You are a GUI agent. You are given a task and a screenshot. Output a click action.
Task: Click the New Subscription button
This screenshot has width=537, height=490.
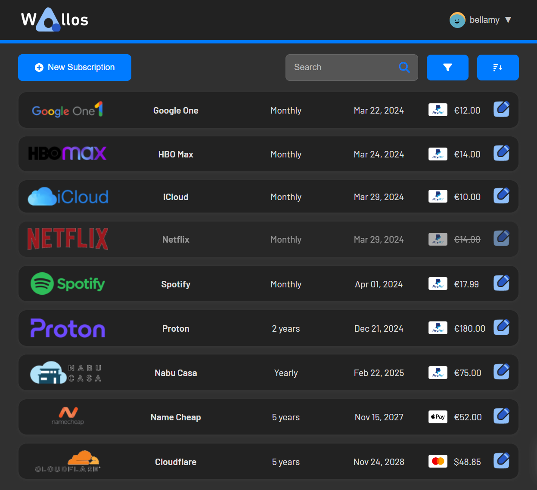tap(74, 67)
